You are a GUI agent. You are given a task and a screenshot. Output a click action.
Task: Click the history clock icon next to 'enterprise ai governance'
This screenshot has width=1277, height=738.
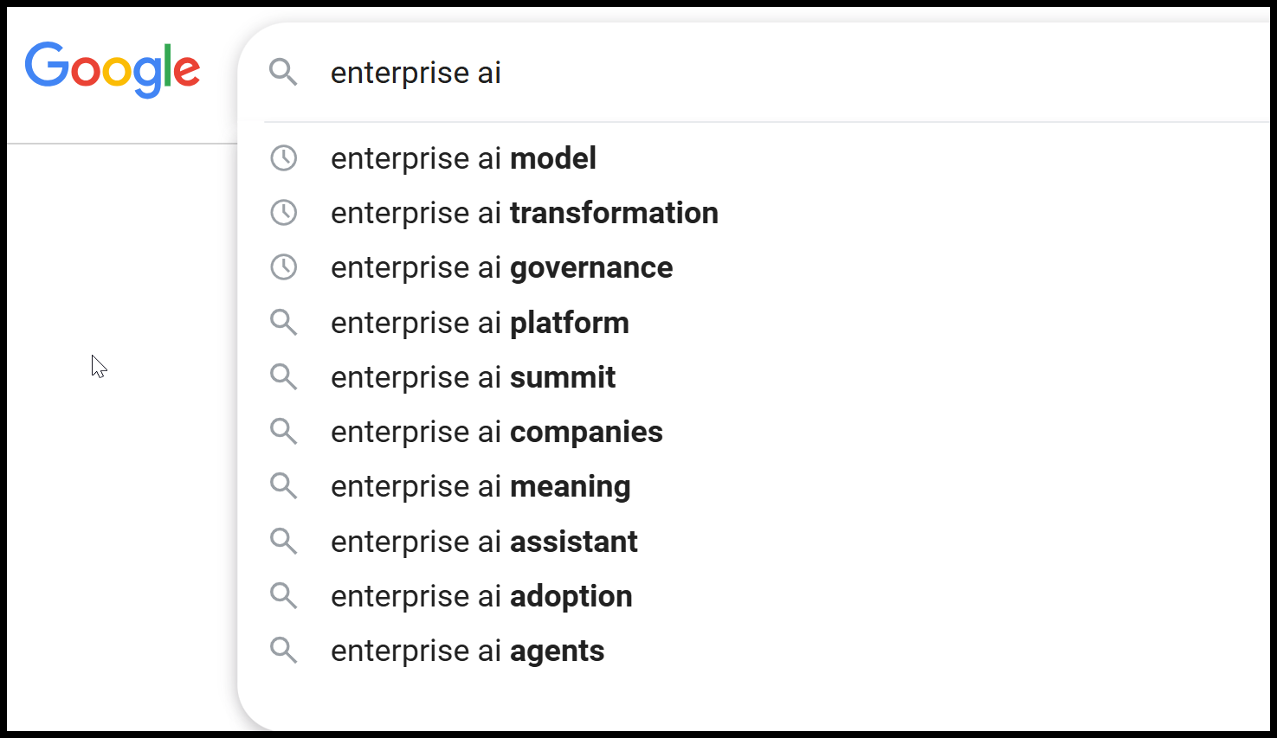coord(284,267)
